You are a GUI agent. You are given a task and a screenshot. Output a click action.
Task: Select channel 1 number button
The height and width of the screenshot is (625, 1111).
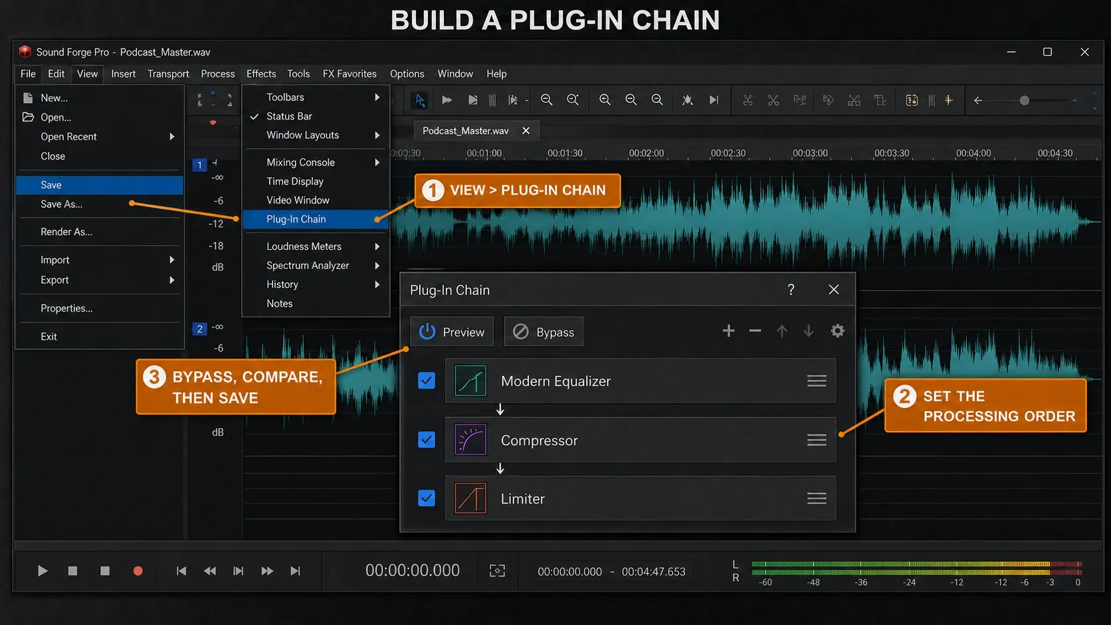[199, 165]
